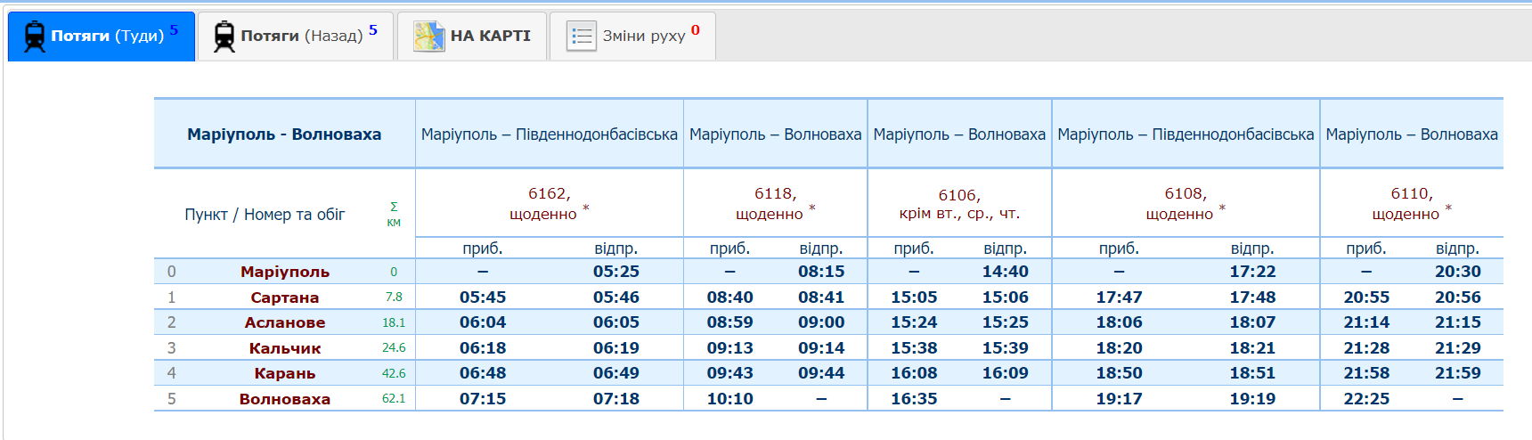The height and width of the screenshot is (440, 1532).
Task: Click the Волноваха station in row 5
Action: tap(284, 399)
